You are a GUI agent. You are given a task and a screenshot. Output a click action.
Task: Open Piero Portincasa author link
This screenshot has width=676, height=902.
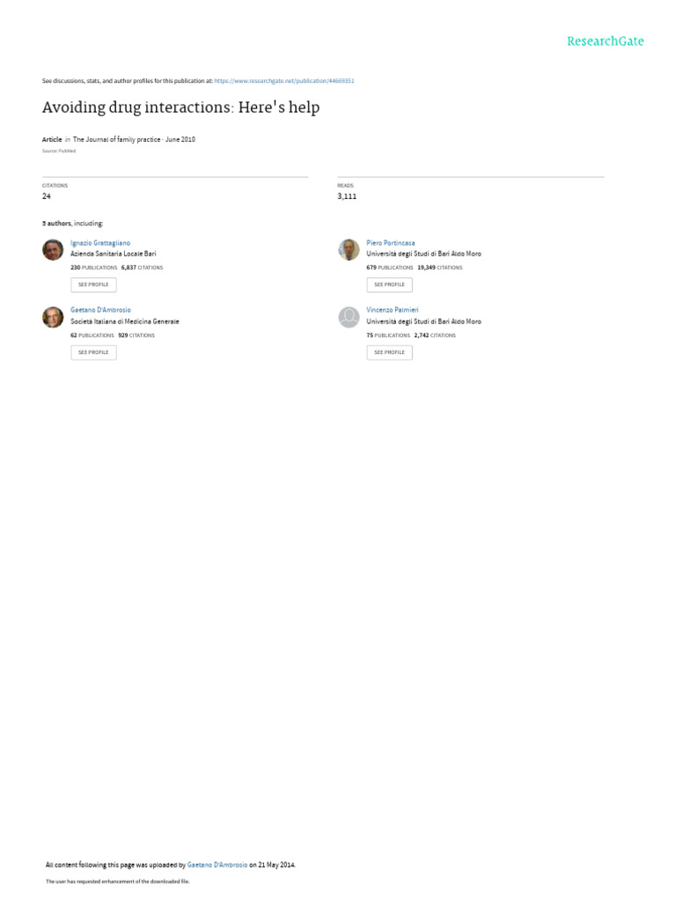390,243
